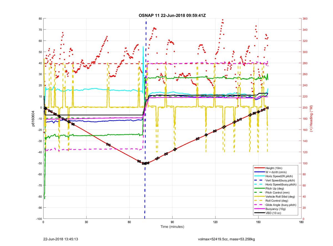Click legend entry 'Horiz Speed(buoy,pitch)'

coord(281,184)
